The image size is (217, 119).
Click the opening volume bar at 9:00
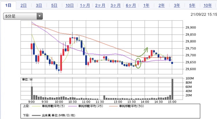[x=32, y=93]
